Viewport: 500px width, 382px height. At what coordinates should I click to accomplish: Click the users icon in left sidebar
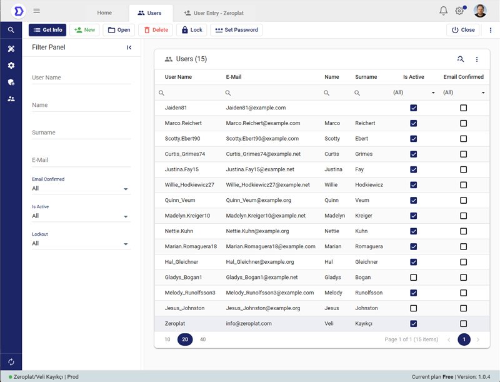11,99
